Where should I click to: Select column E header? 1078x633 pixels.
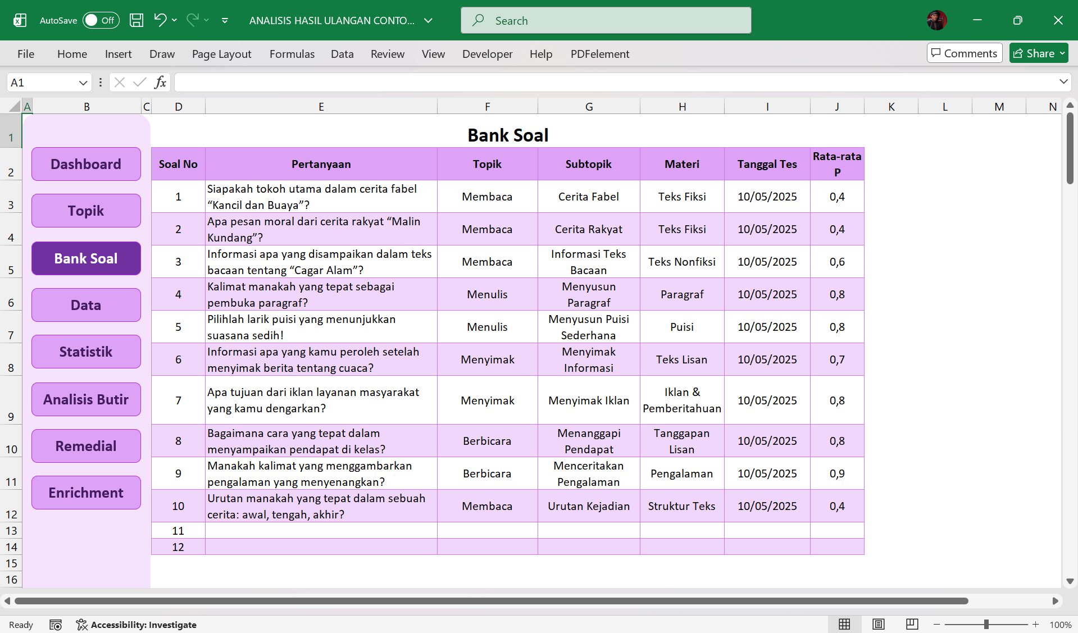(321, 106)
